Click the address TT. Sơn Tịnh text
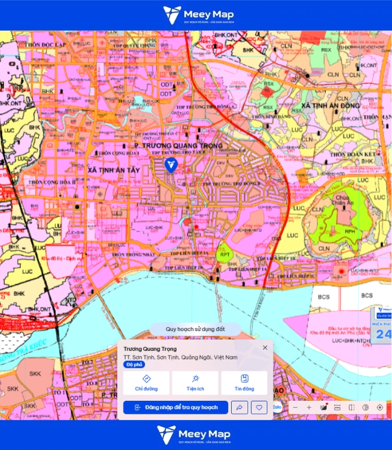The height and width of the screenshot is (450, 392). tap(180, 357)
